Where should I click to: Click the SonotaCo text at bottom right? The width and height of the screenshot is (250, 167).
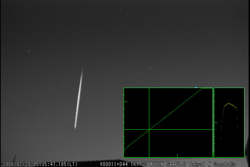[x=225, y=164]
